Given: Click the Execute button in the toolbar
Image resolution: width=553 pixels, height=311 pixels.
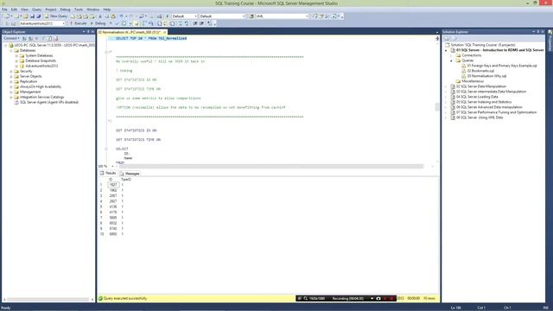Looking at the screenshot, I should coord(78,23).
